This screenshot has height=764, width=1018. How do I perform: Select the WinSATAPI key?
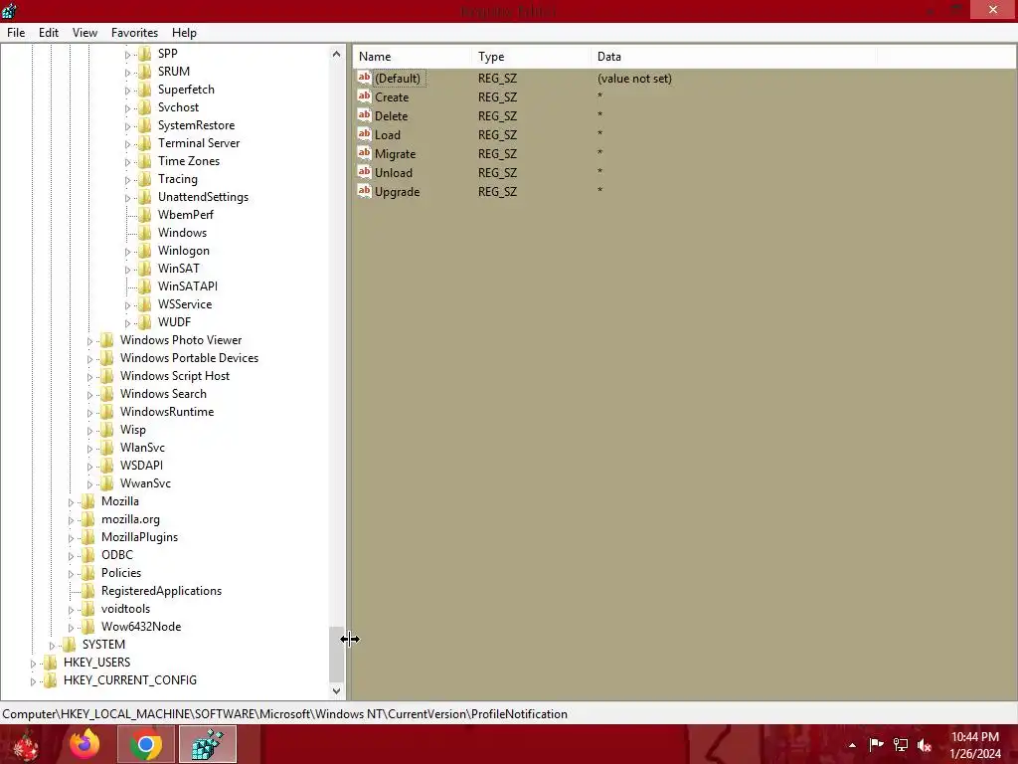pyautogui.click(x=188, y=286)
